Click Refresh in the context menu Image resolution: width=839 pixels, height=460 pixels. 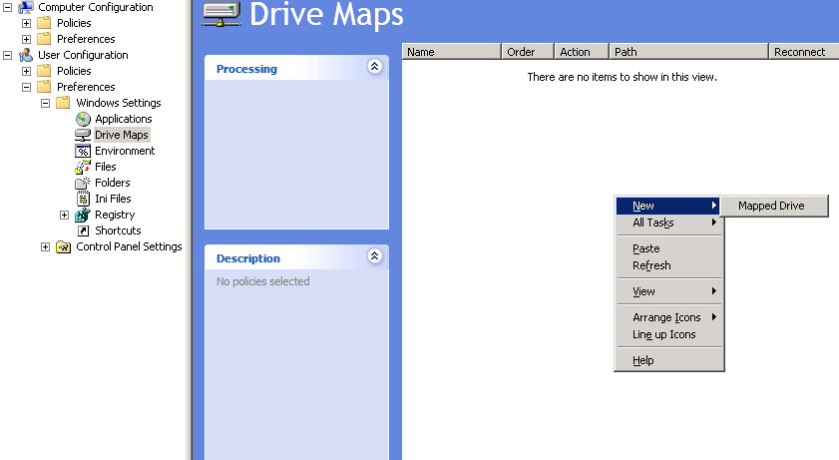651,265
